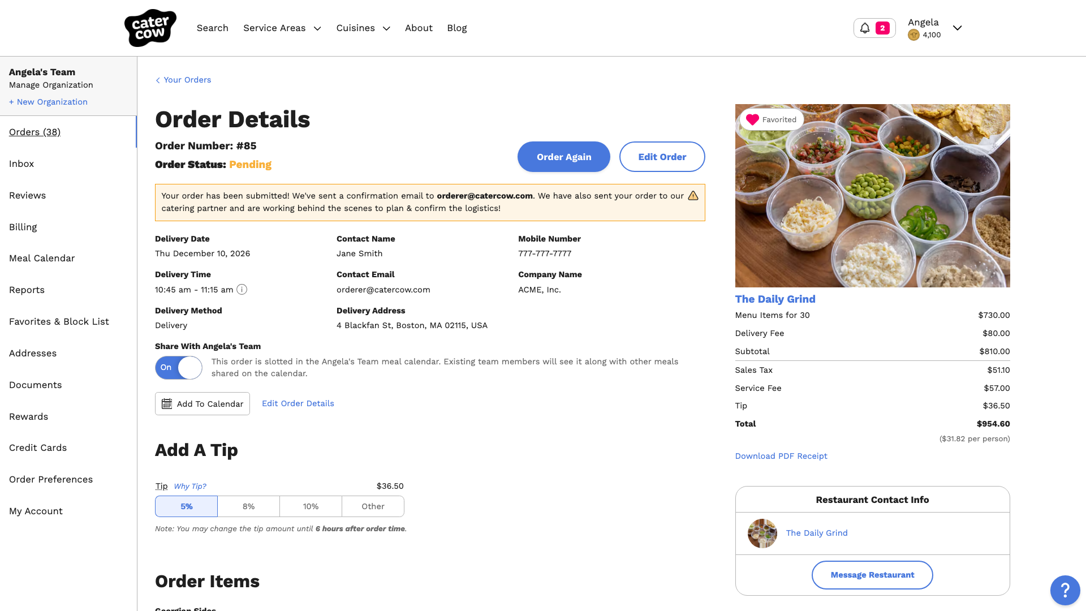Click the Order Again button

(x=564, y=157)
